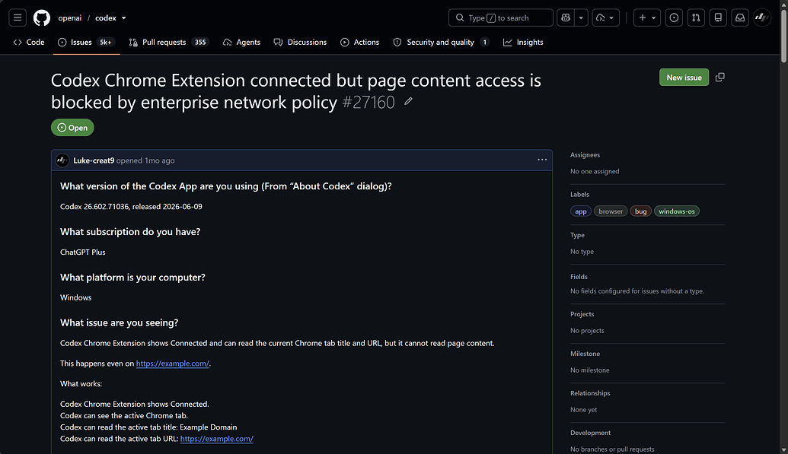The height and width of the screenshot is (454, 788).
Task: Switch to the Code tab
Action: [29, 42]
